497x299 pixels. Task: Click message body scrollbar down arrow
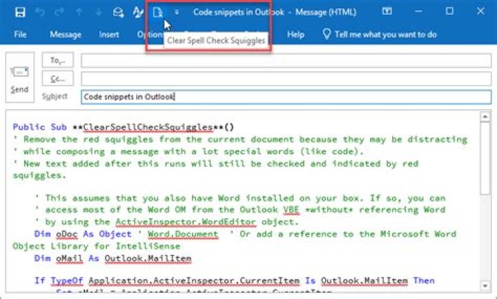pos(485,285)
